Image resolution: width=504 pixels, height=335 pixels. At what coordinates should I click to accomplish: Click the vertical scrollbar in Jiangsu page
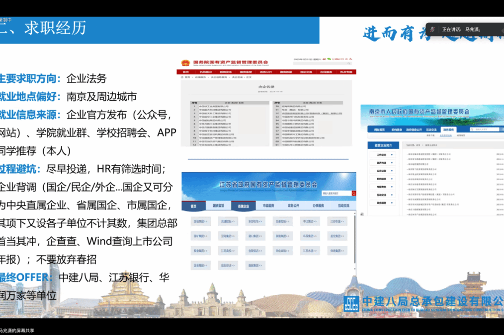pyautogui.click(x=354, y=238)
